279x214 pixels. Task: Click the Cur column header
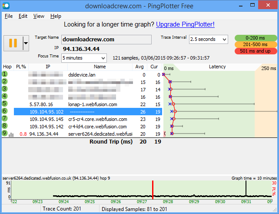[154, 67]
